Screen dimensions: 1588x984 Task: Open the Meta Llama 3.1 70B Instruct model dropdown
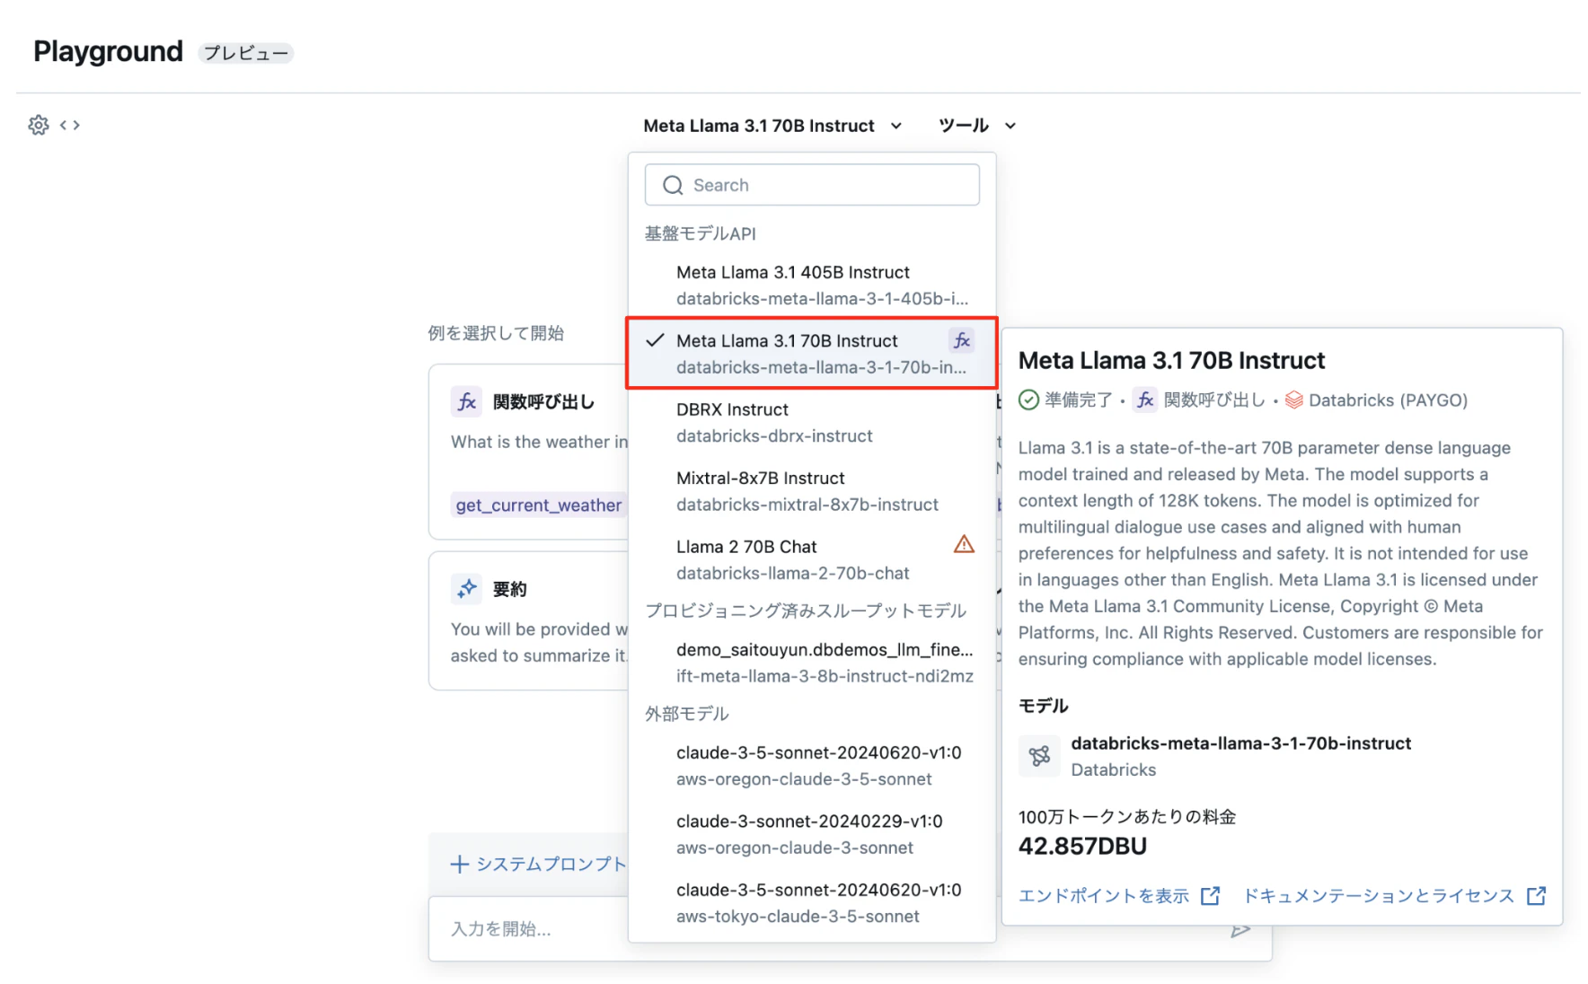[x=772, y=126]
